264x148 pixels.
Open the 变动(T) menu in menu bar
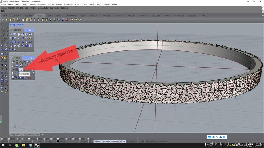click(x=78, y=5)
